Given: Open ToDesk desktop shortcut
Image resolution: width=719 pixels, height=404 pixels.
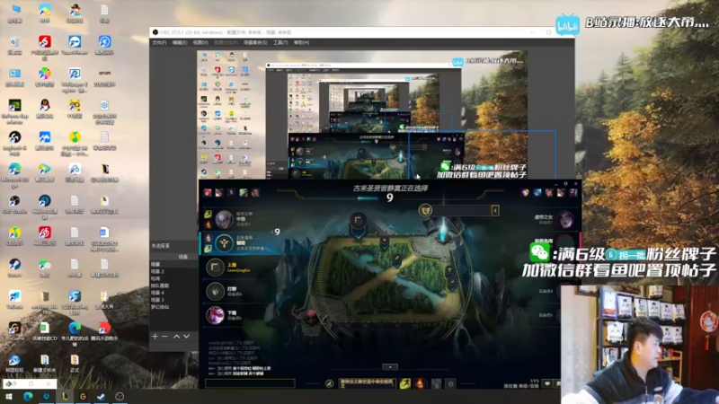Looking at the screenshot, I should coord(14,300).
